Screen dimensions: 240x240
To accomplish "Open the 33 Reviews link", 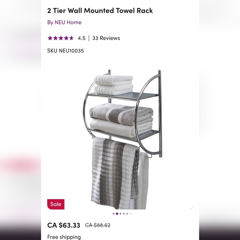I will pos(106,38).
